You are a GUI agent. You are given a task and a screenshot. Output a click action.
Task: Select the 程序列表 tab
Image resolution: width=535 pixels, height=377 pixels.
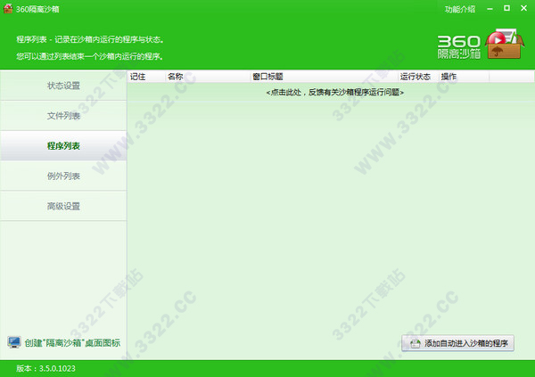[x=63, y=145]
